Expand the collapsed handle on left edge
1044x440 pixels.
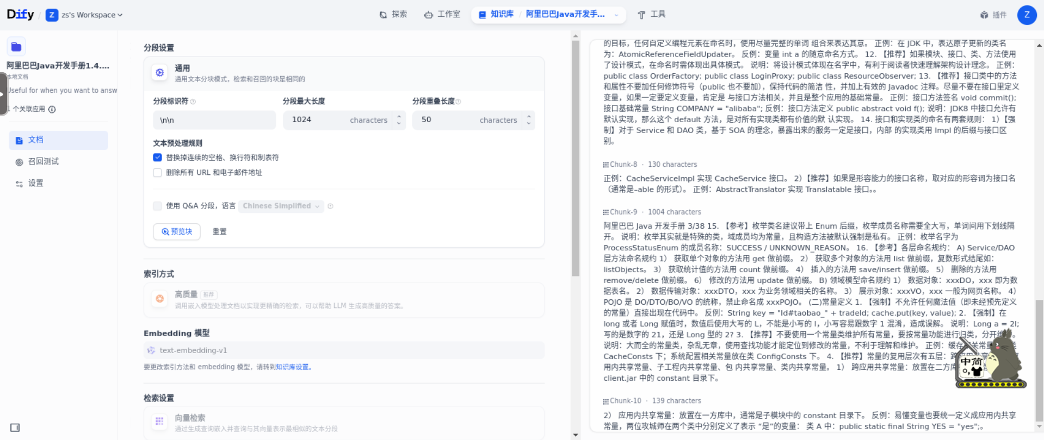tap(3, 94)
